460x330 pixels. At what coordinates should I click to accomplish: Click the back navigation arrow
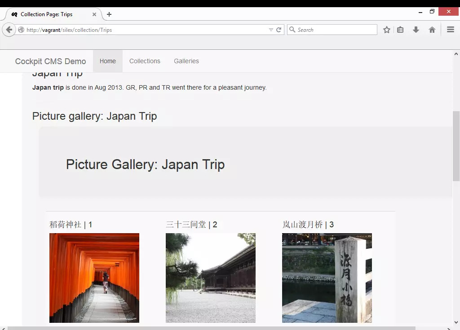[x=9, y=30]
